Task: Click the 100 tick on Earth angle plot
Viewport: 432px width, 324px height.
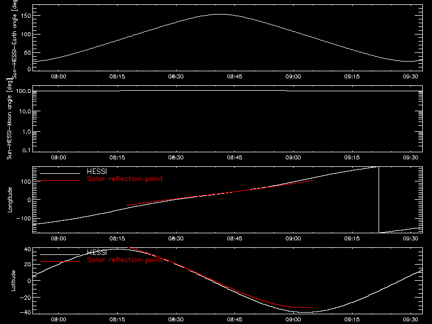Action: click(27, 34)
